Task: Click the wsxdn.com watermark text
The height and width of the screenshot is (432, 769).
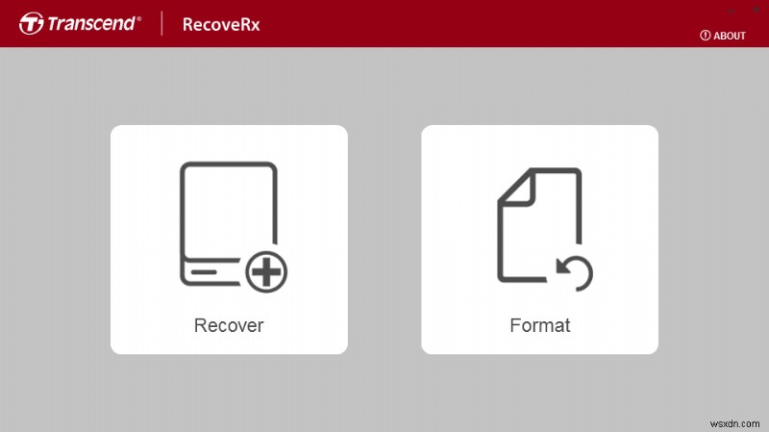Action: point(734,423)
